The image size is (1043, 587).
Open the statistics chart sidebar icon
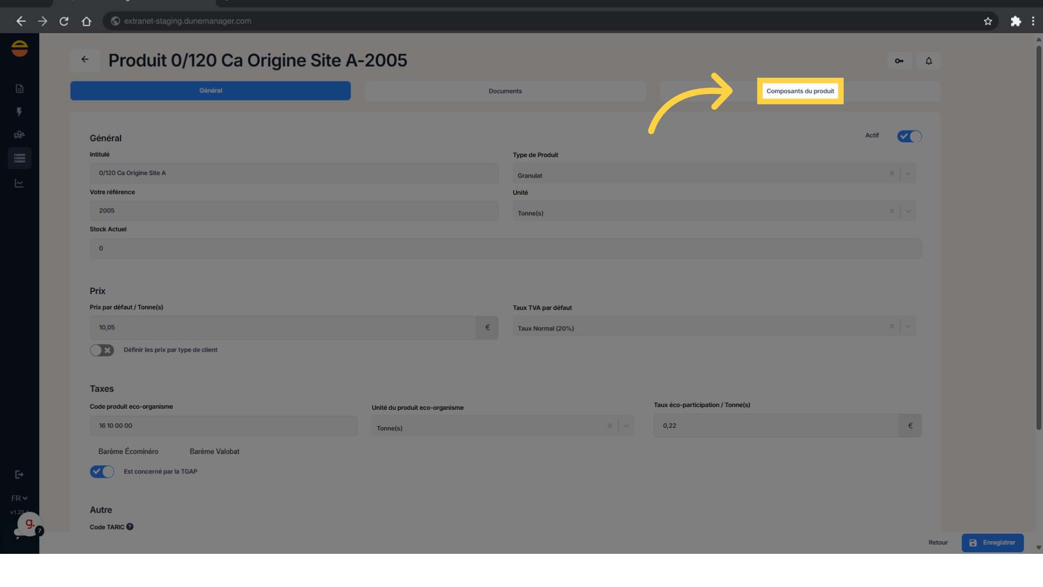coord(20,183)
